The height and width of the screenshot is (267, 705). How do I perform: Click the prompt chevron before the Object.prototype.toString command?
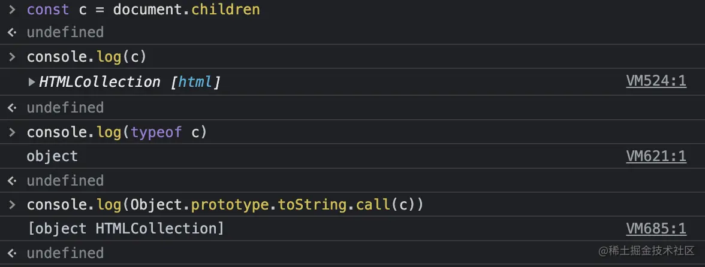coord(12,205)
